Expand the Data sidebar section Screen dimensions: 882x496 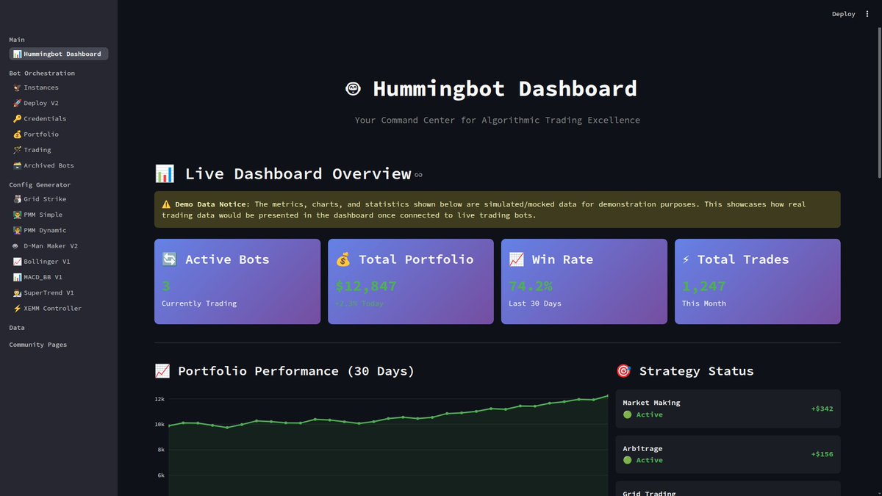pos(17,328)
